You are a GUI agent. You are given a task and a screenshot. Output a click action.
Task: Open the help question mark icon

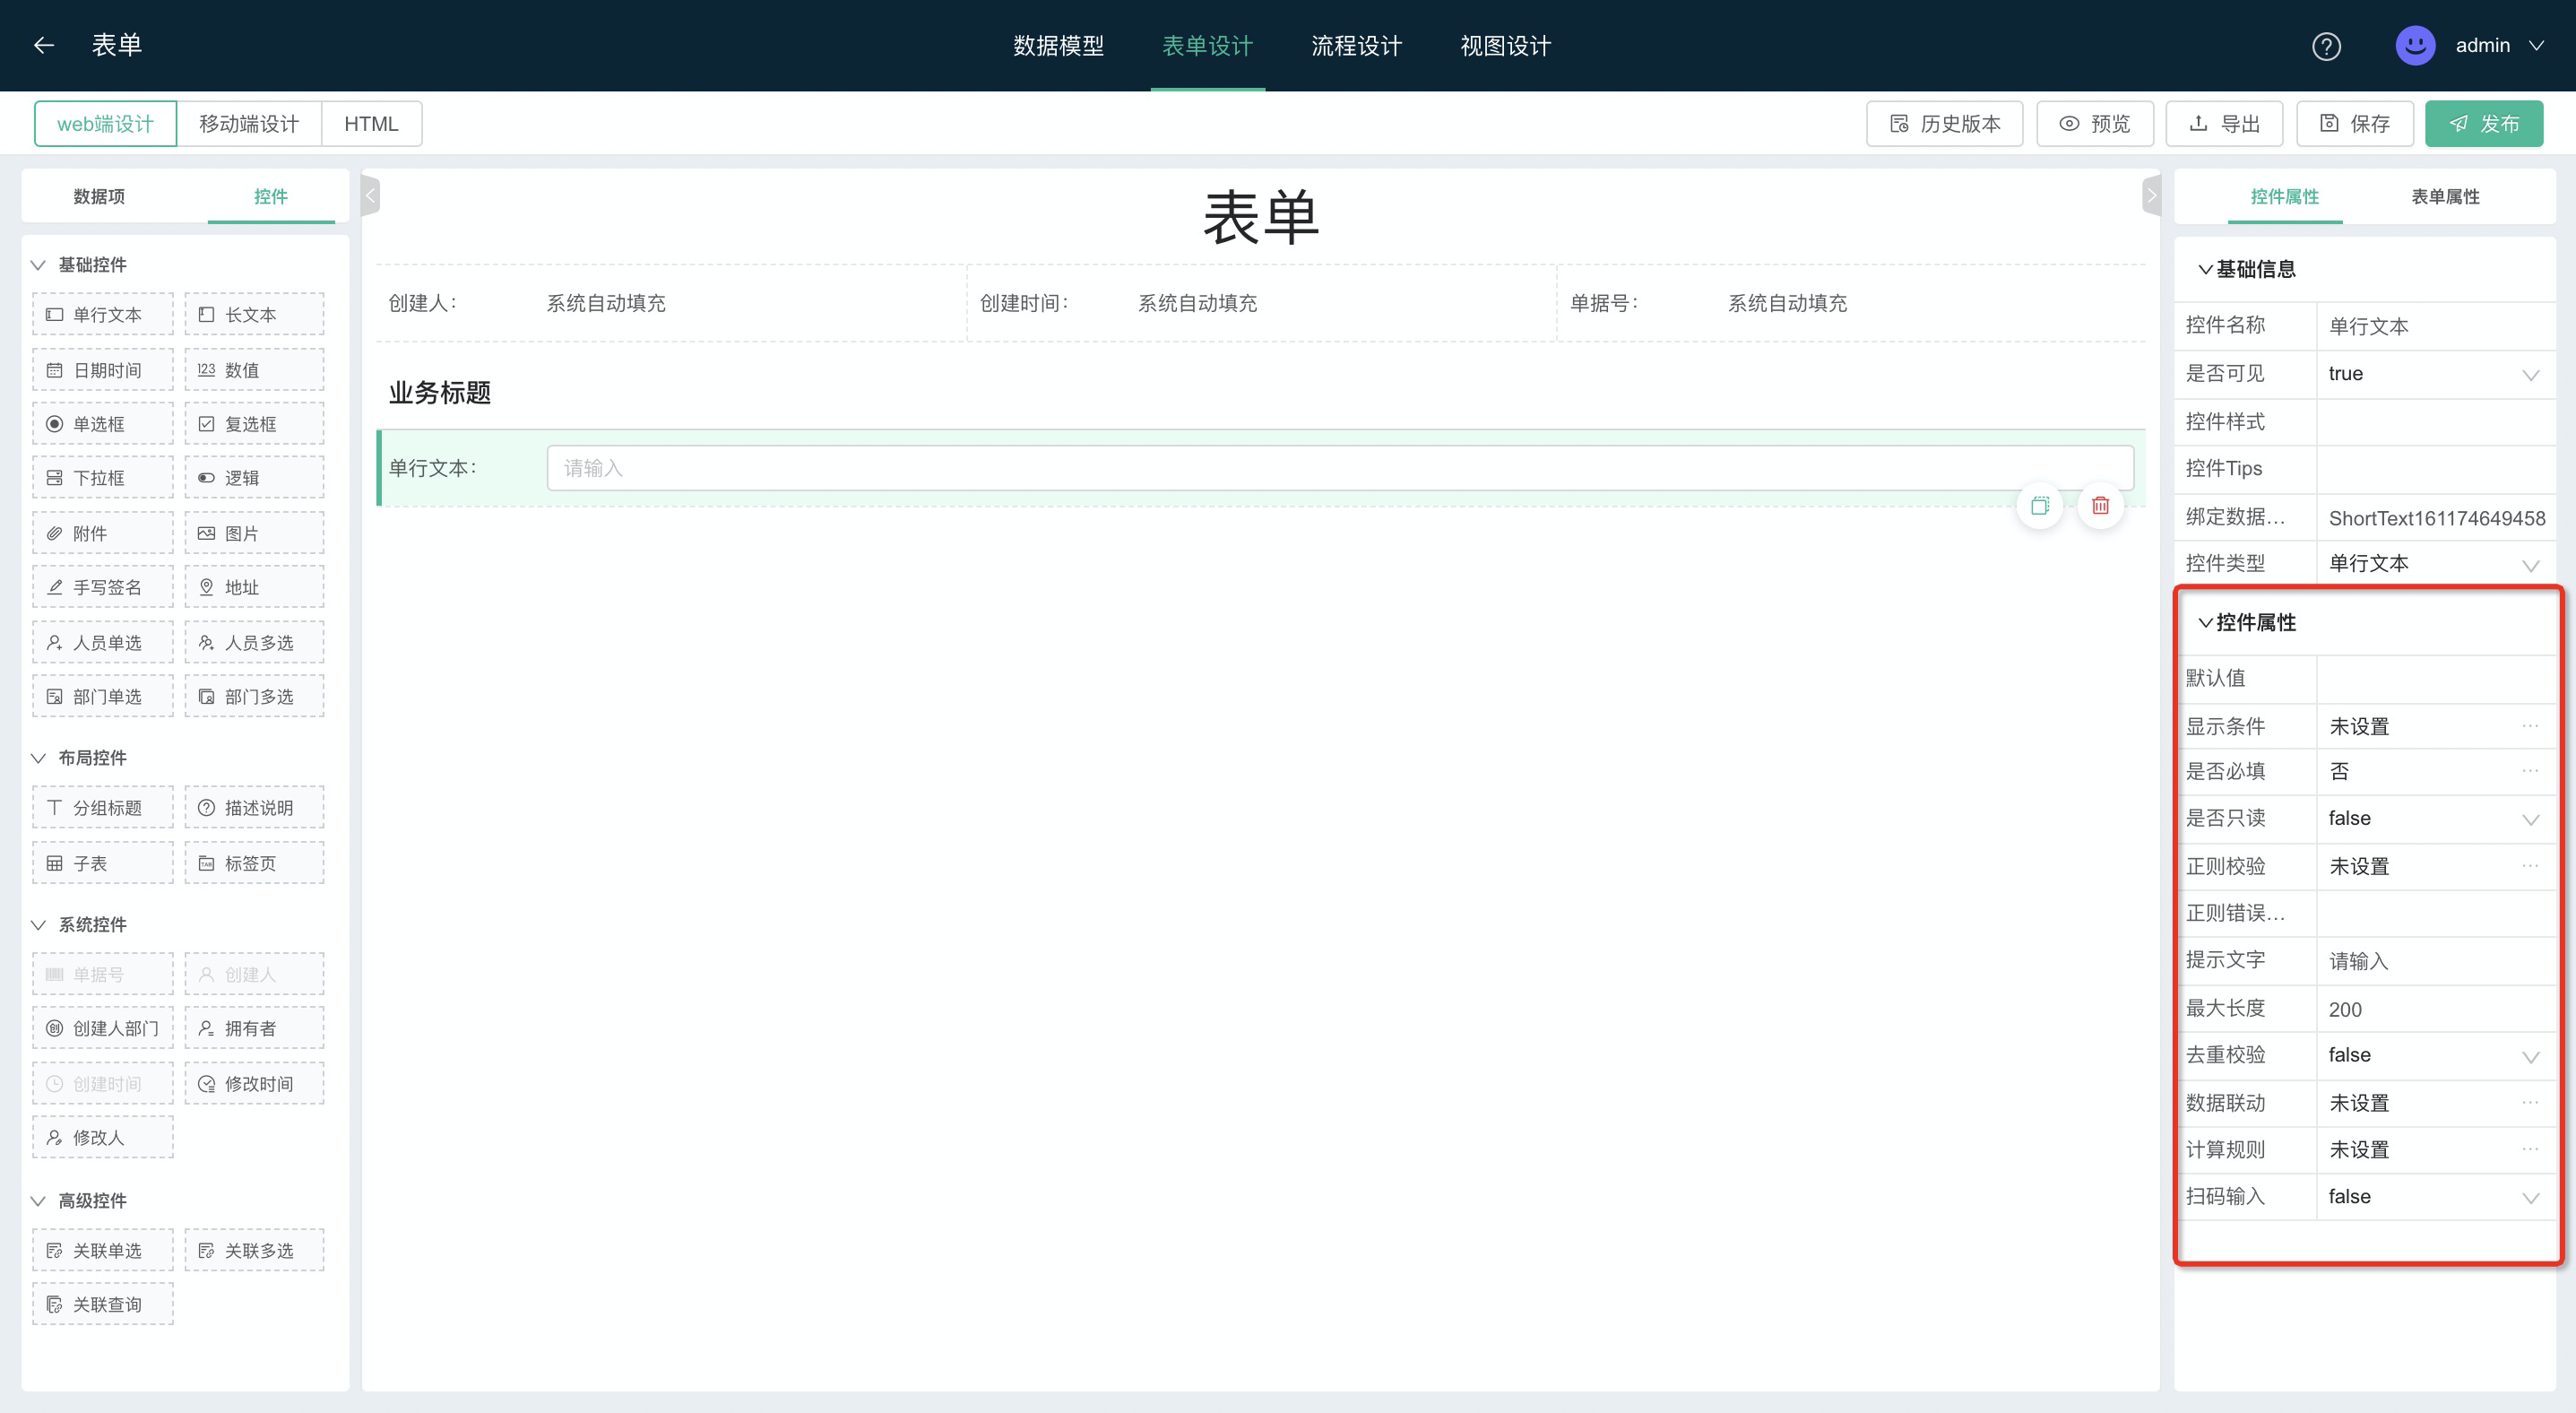click(x=2326, y=46)
